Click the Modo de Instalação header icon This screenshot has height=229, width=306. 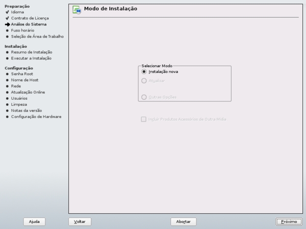76,10
